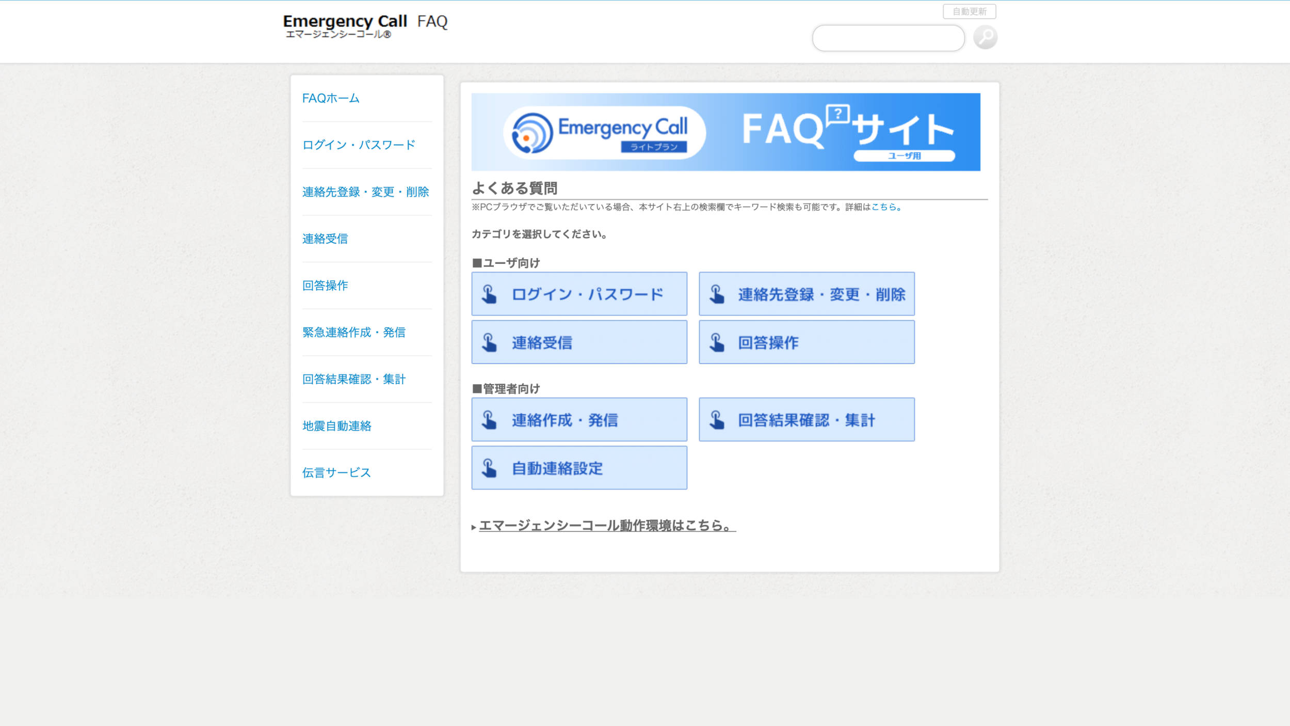Click the 自動連絡設定 category button
The image size is (1290, 726).
click(x=579, y=468)
